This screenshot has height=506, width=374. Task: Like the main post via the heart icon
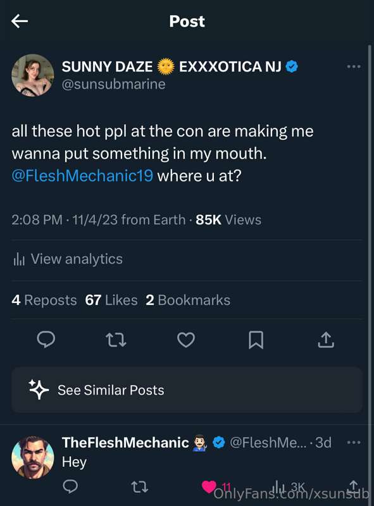click(186, 340)
